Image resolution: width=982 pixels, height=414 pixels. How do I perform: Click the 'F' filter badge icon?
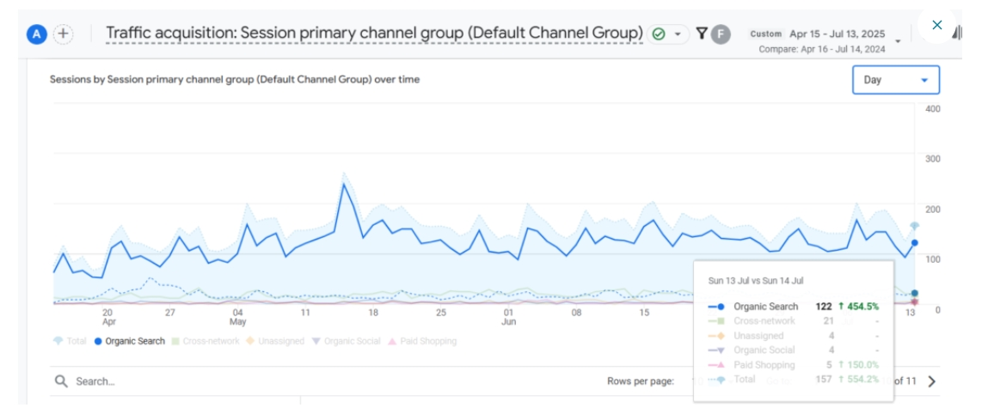click(x=721, y=34)
